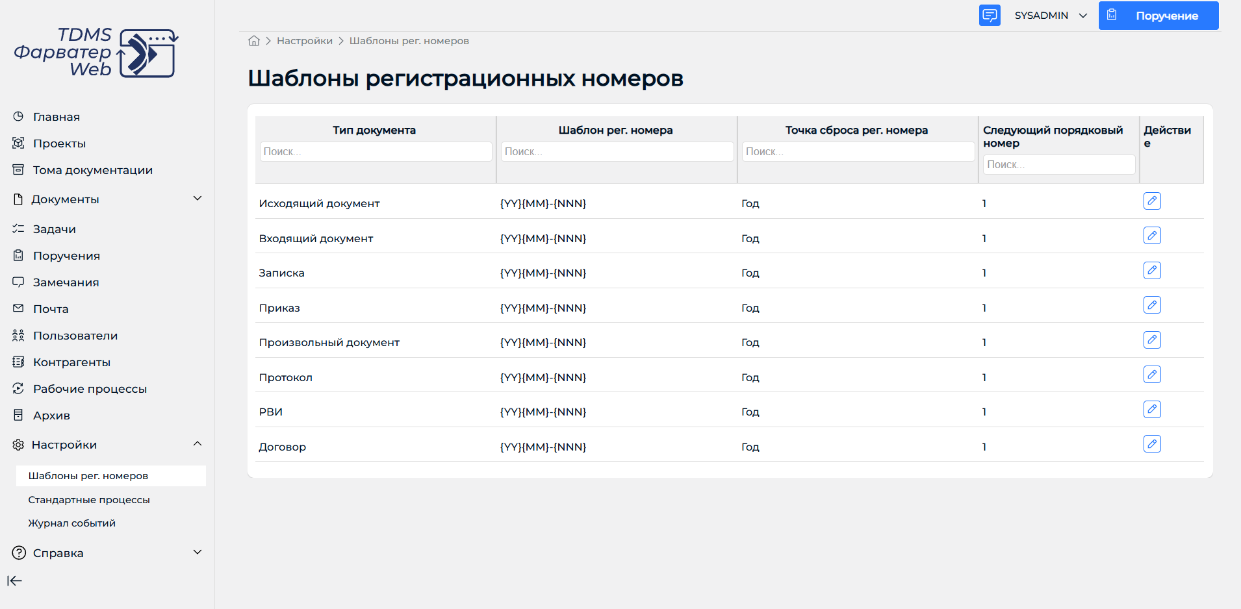
Task: Edit the Договор template row
Action: tap(1152, 443)
